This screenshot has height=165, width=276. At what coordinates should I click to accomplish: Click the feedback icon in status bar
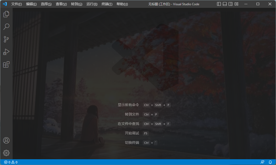(x=262, y=162)
